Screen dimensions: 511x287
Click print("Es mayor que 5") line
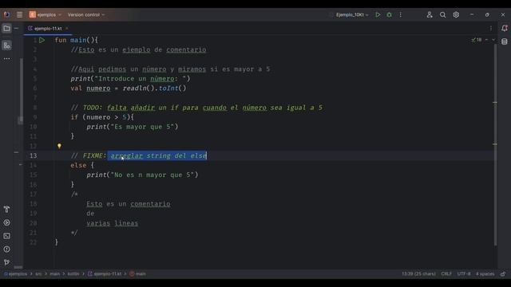(133, 127)
